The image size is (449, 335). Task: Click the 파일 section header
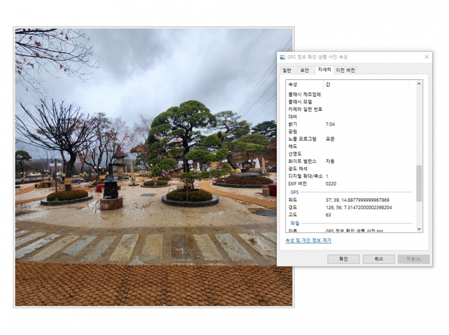(295, 223)
